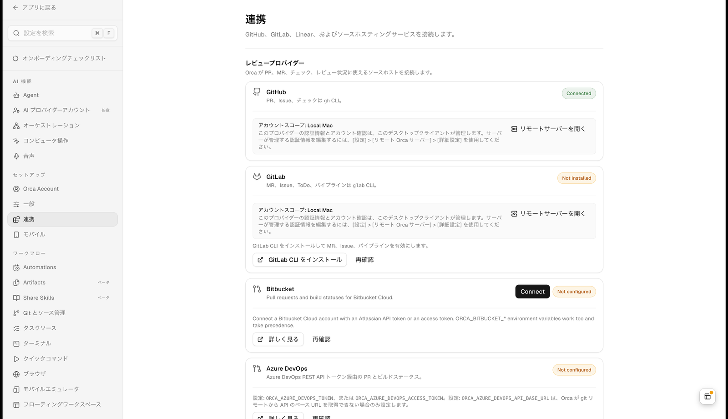Viewport: 728px width, 419px height.
Task: Click the GitLab Not installed badge
Action: coord(576,178)
